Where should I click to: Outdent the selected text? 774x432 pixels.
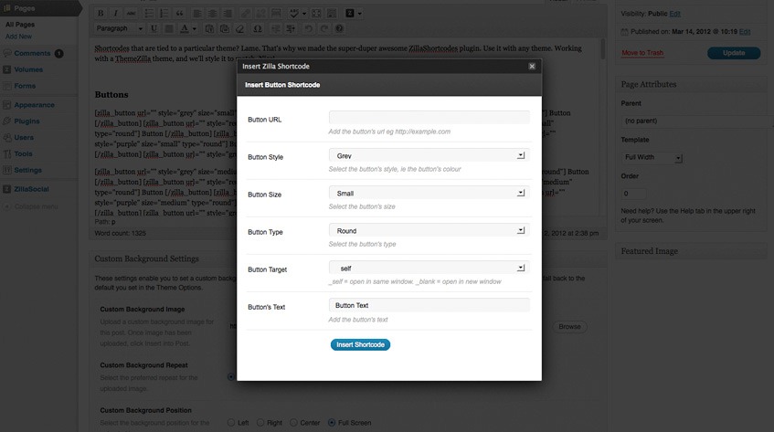tap(275, 28)
